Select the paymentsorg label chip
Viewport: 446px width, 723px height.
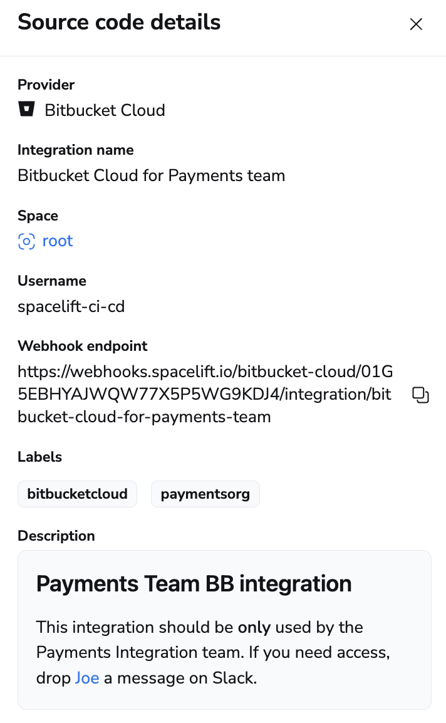205,494
